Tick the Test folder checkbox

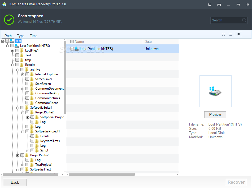click(x=17, y=55)
